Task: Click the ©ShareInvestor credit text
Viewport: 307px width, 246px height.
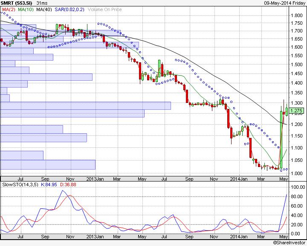Action: click(289, 243)
